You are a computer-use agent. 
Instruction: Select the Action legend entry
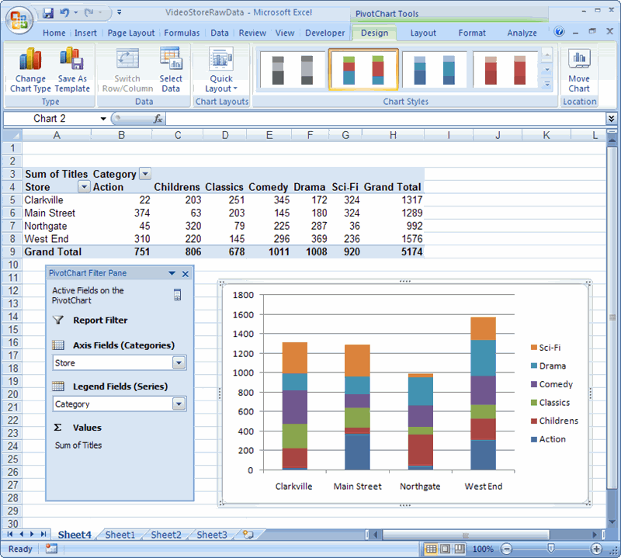(x=549, y=439)
